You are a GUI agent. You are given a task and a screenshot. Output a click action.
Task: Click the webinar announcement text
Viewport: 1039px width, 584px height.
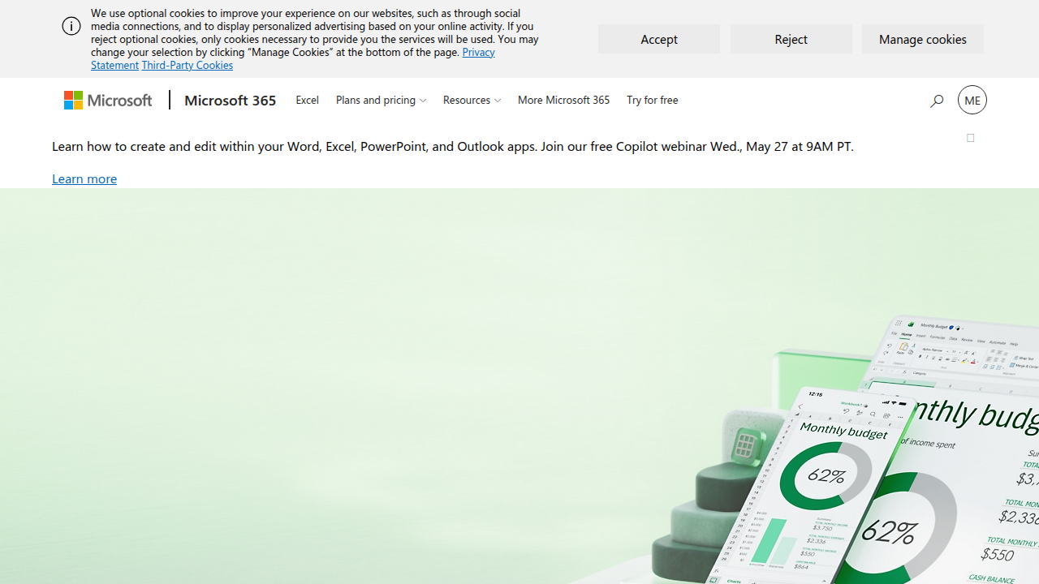click(453, 146)
